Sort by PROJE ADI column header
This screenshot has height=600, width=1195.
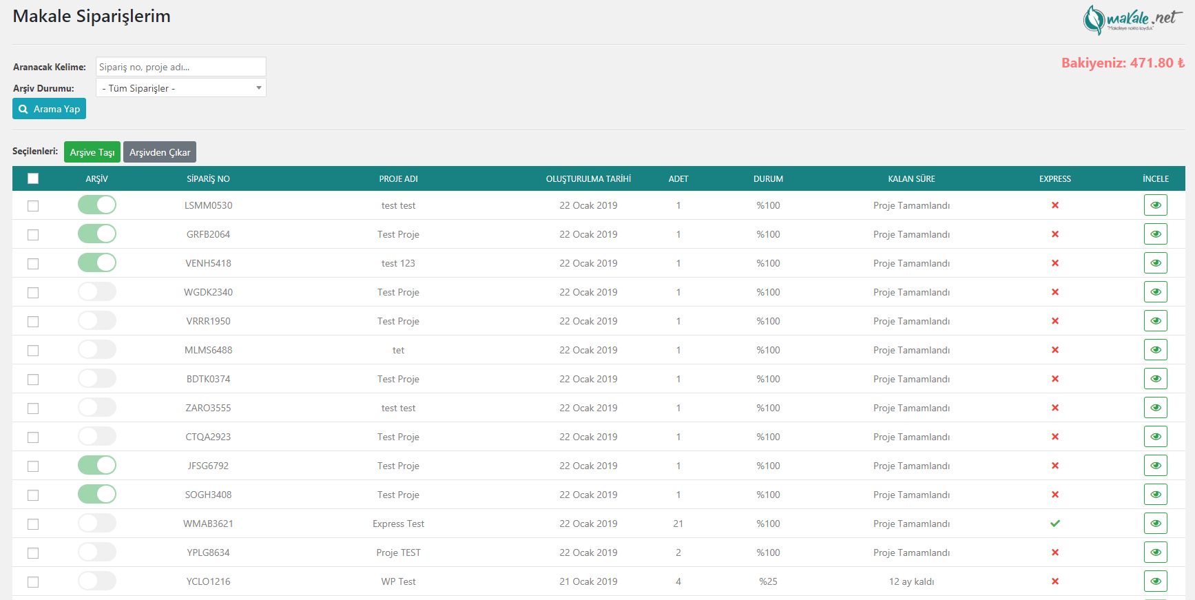coord(398,178)
